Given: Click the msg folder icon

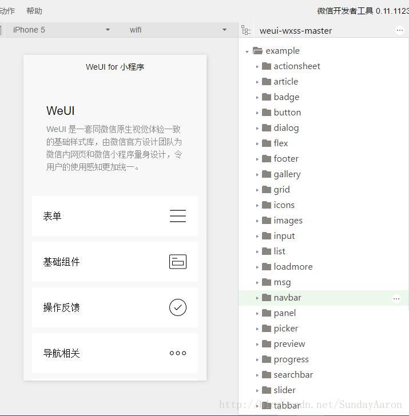Looking at the screenshot, I should click(x=267, y=282).
